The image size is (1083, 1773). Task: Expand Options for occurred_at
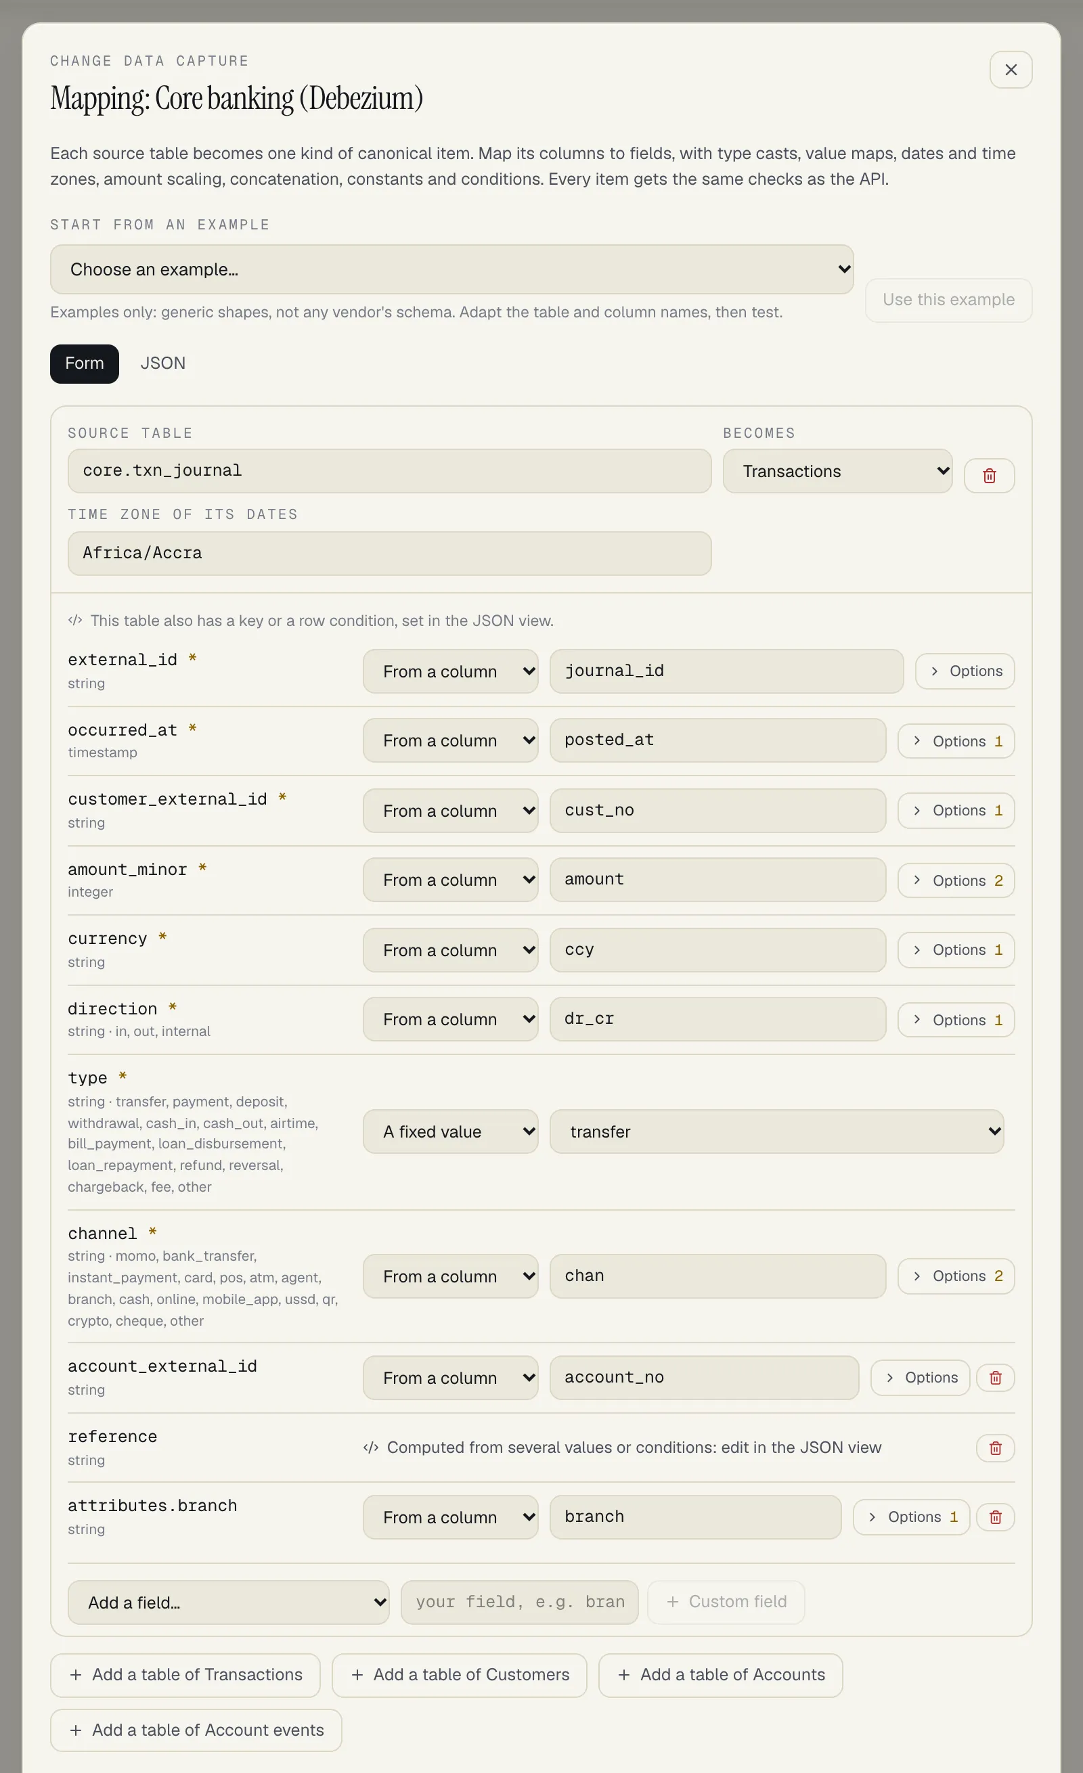click(x=956, y=741)
